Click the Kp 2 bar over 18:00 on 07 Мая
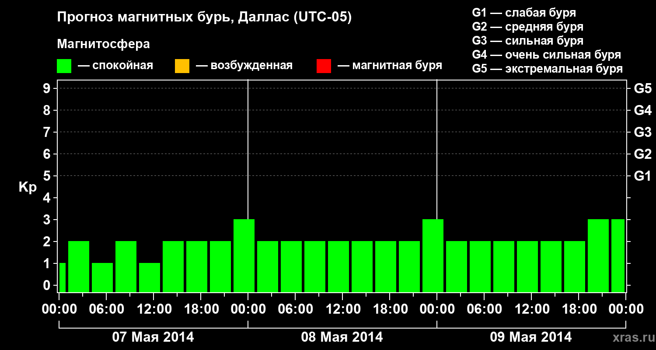 (197, 266)
